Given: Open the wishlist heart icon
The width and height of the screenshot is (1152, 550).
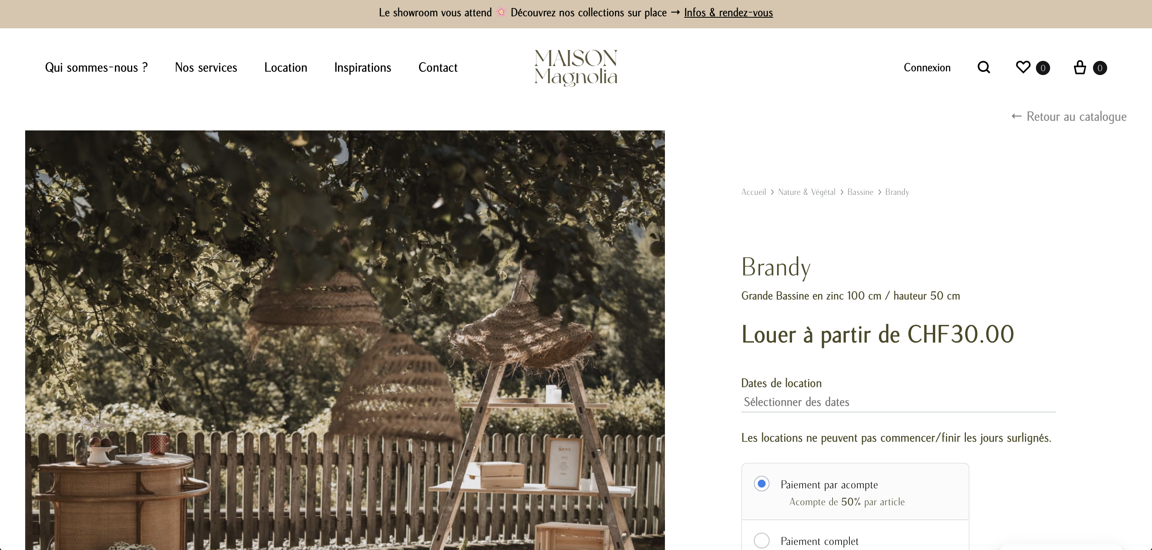Looking at the screenshot, I should 1023,68.
